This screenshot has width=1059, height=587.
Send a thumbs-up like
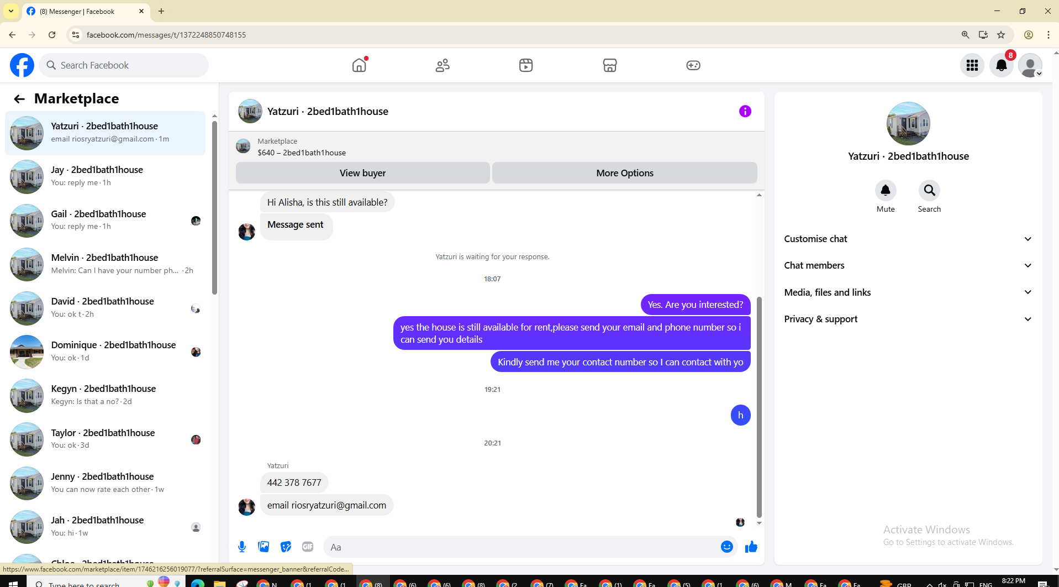751,547
